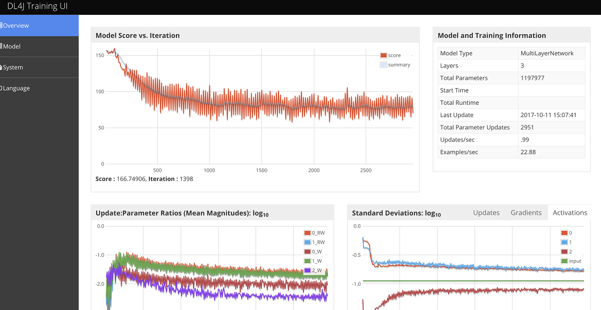Click the Model and Training Information heading

tap(492, 36)
